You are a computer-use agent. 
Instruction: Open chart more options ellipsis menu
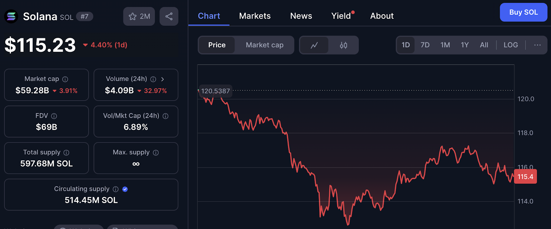(x=537, y=45)
